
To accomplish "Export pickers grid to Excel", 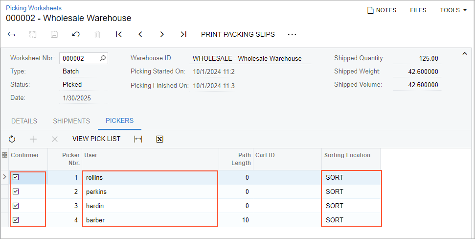I will point(159,139).
